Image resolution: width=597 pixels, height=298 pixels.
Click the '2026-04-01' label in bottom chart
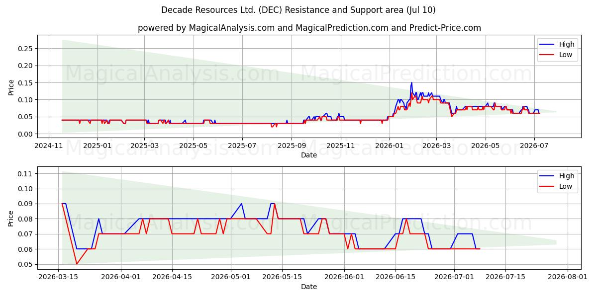pyautogui.click(x=121, y=278)
